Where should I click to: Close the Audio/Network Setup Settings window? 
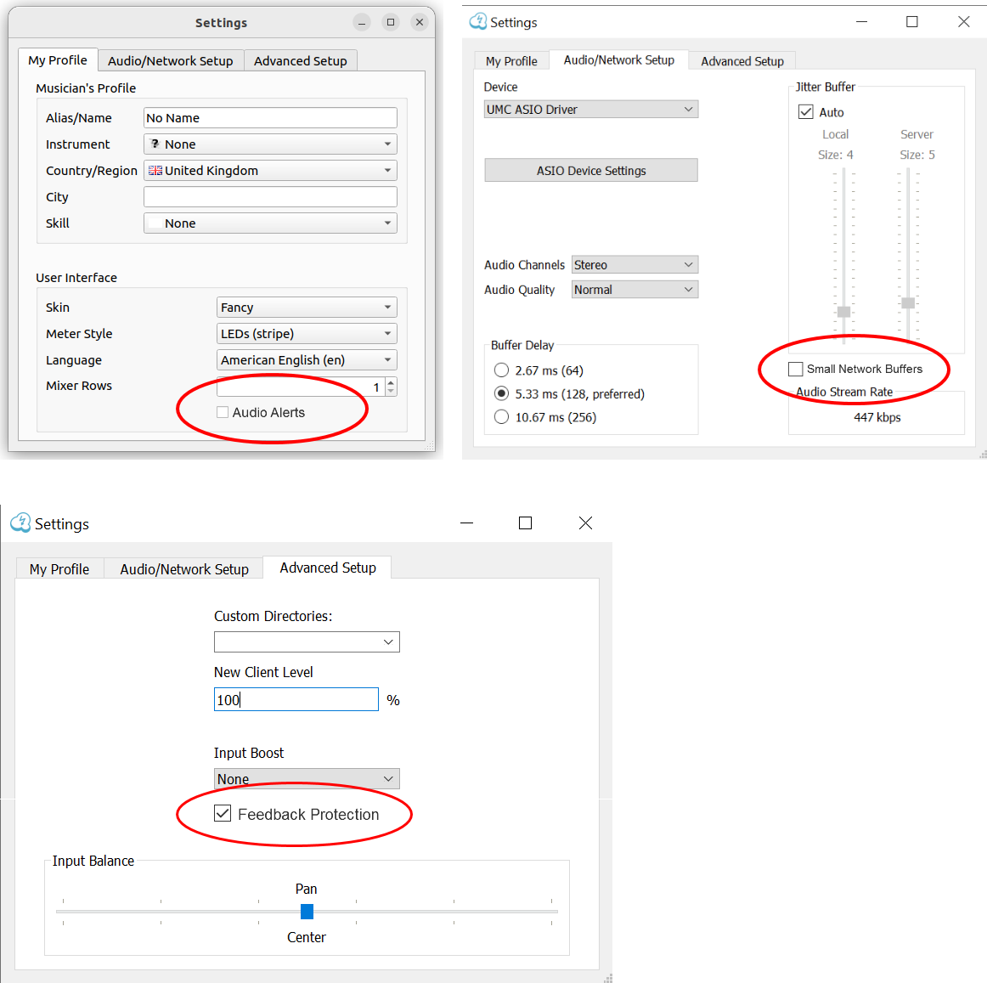[x=963, y=22]
